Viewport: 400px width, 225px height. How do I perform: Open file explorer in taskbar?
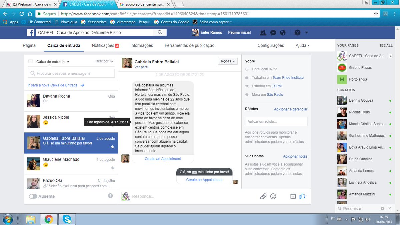coord(31,219)
